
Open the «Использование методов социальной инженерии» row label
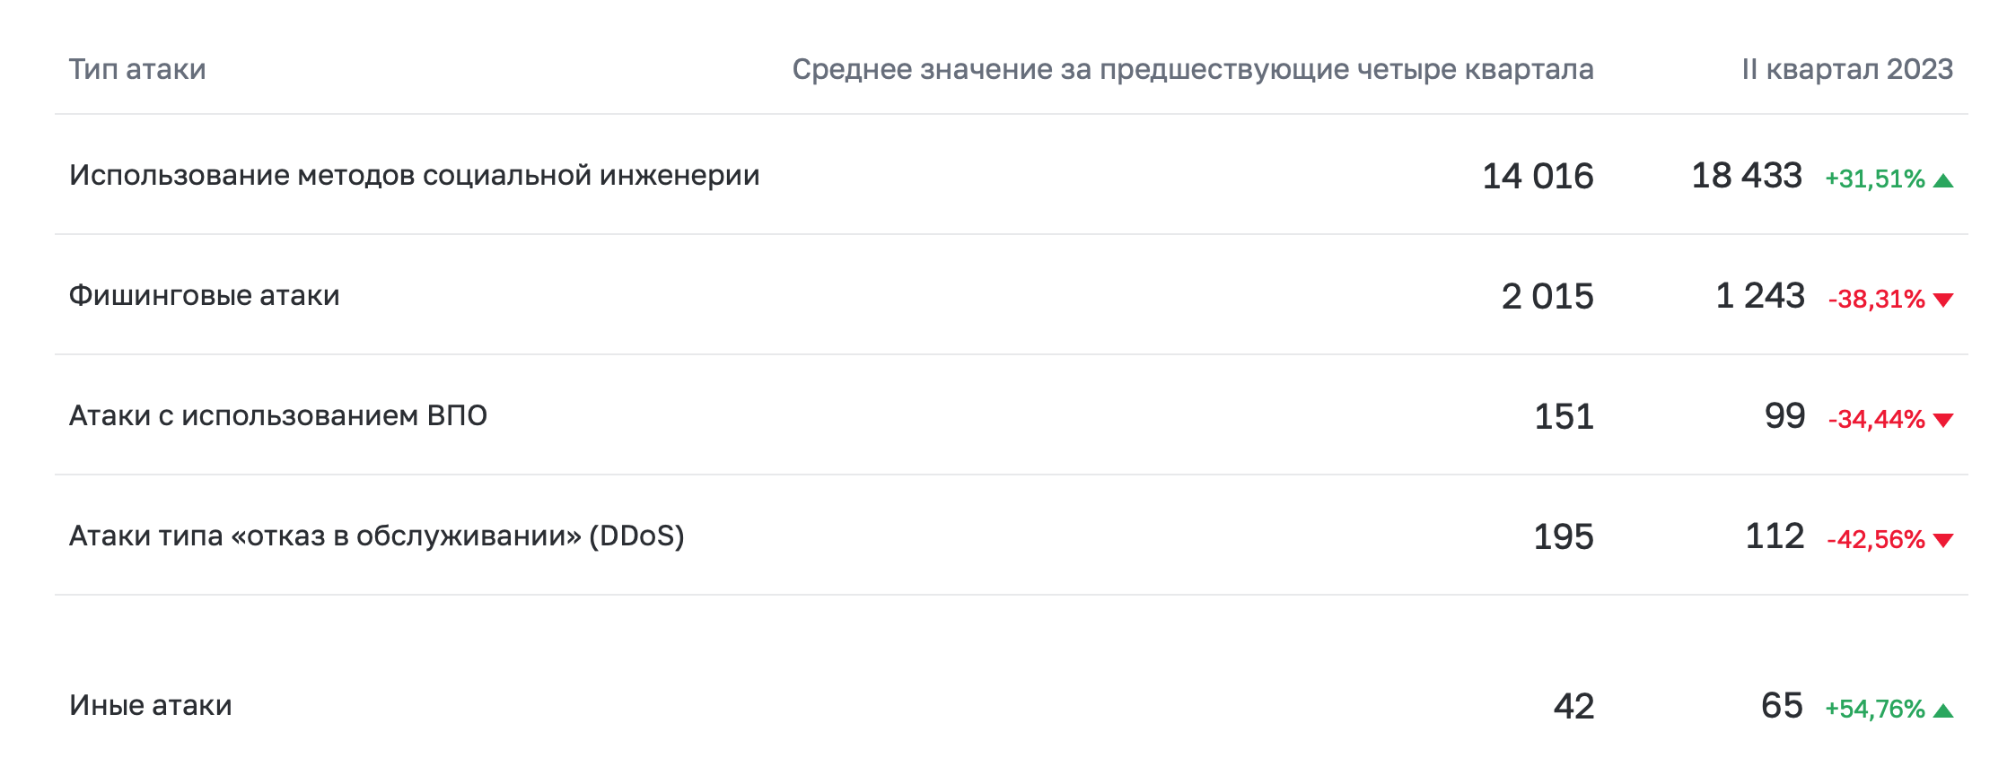tap(414, 175)
